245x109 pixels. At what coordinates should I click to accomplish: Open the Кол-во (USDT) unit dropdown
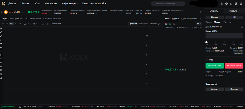pyautogui.click(x=212, y=31)
